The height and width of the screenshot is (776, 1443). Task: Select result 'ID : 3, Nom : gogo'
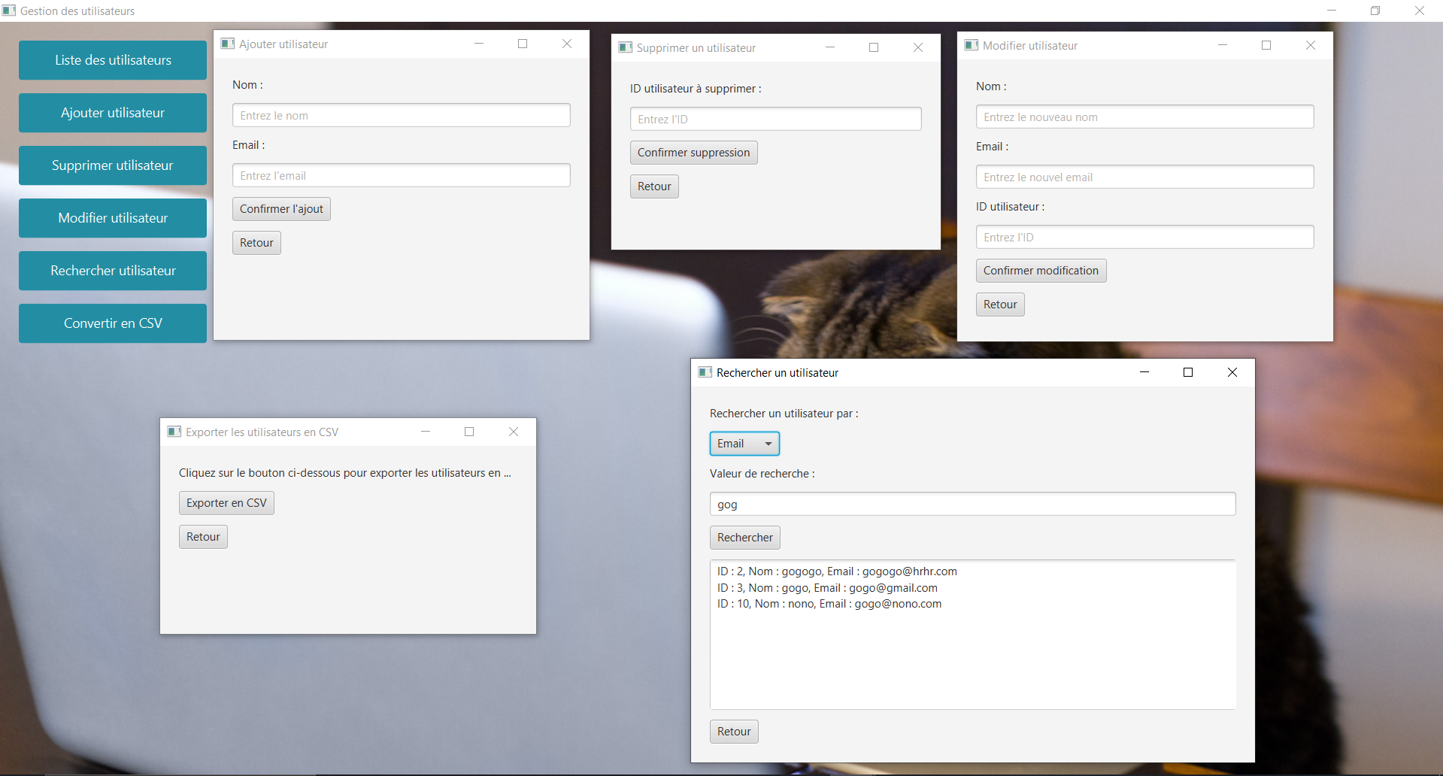[827, 588]
